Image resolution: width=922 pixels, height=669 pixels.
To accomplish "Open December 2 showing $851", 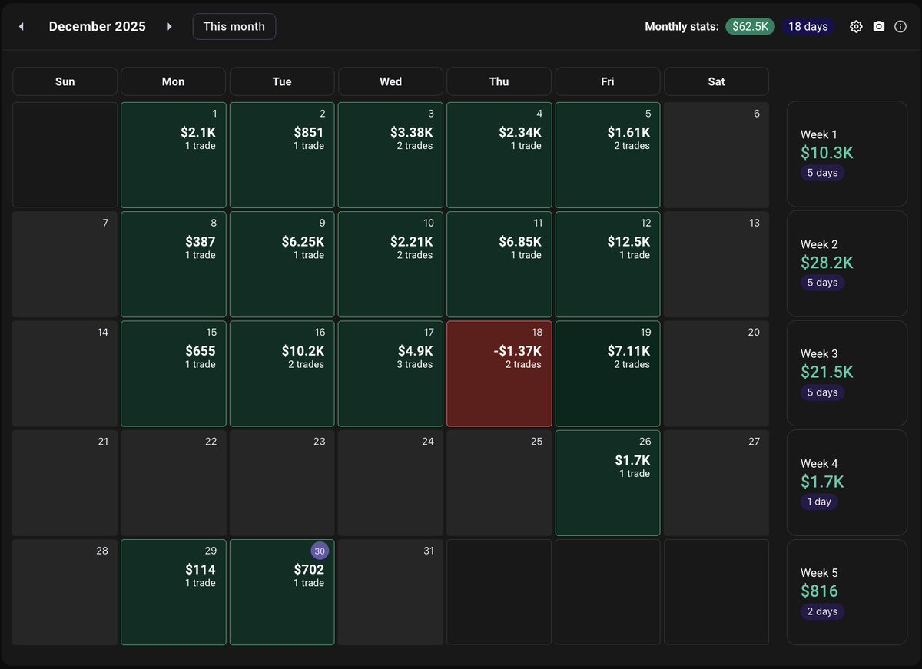I will pos(282,155).
